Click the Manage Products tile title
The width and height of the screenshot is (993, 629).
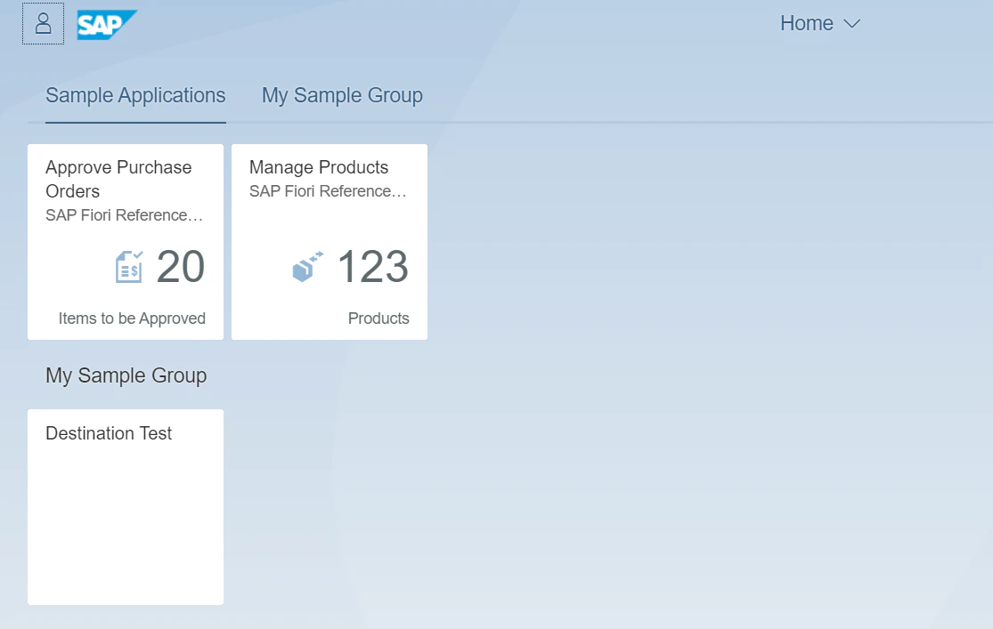tap(319, 167)
